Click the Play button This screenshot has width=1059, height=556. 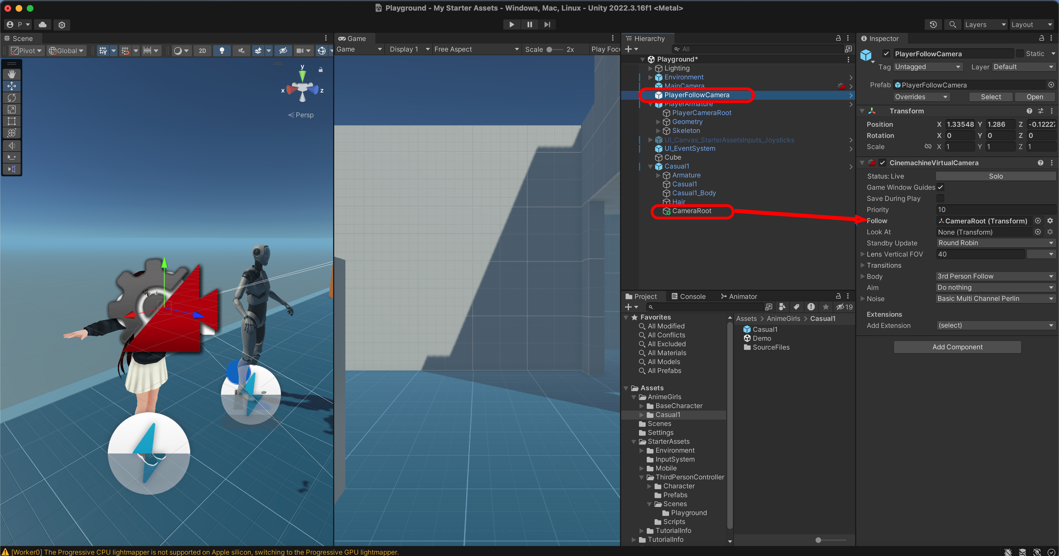pos(511,25)
